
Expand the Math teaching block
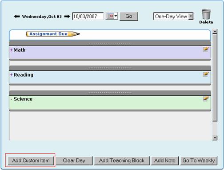click(x=11, y=50)
